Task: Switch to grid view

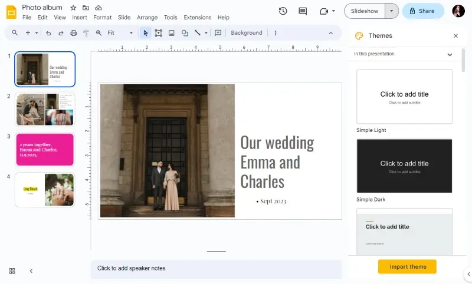Action: coord(12,271)
